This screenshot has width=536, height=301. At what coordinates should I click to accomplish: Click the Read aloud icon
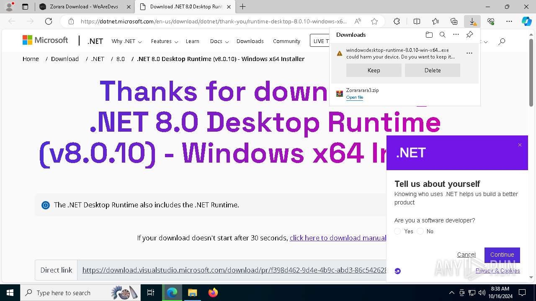[358, 21]
